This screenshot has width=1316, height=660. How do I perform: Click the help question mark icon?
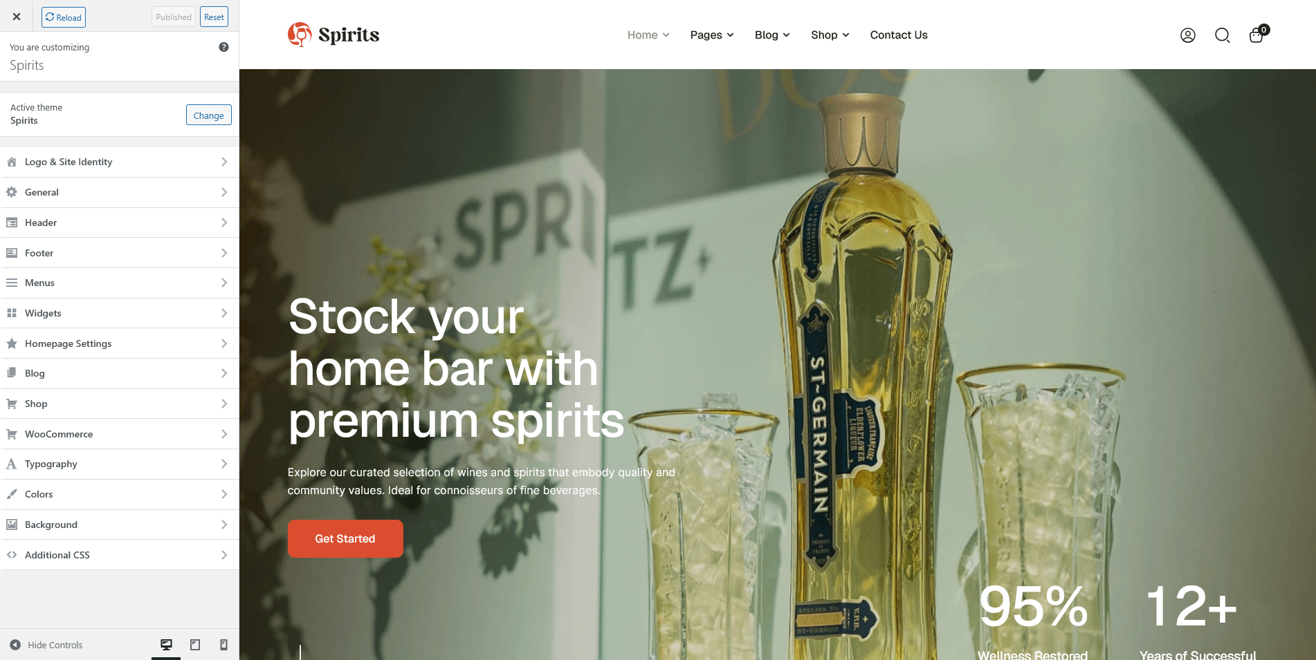tap(223, 47)
